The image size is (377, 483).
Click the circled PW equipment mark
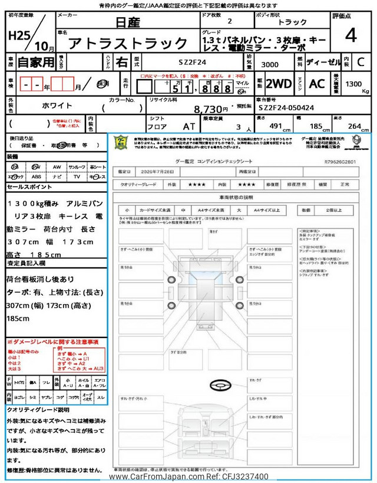pyautogui.click(x=36, y=167)
